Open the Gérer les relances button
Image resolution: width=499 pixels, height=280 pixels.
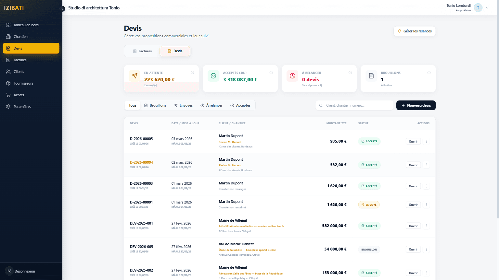pos(415,31)
